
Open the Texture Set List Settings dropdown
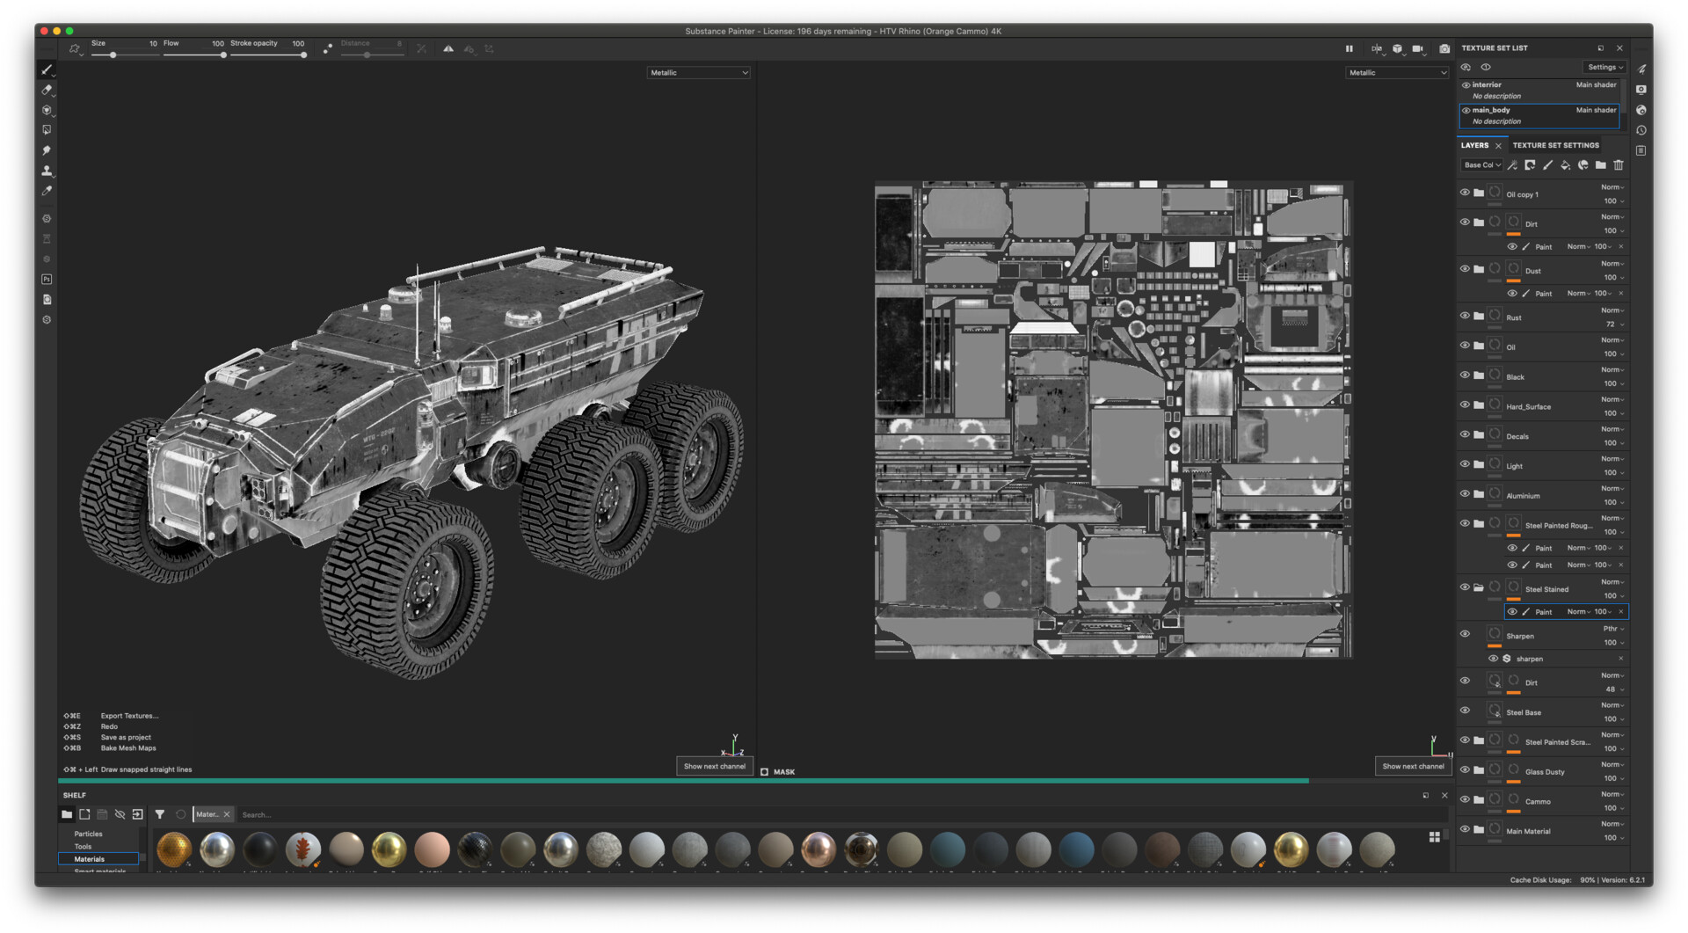point(1605,67)
